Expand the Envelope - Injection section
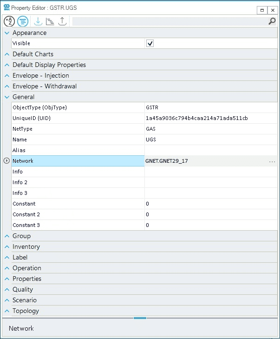The image size is (280, 339). pyautogui.click(x=7, y=76)
